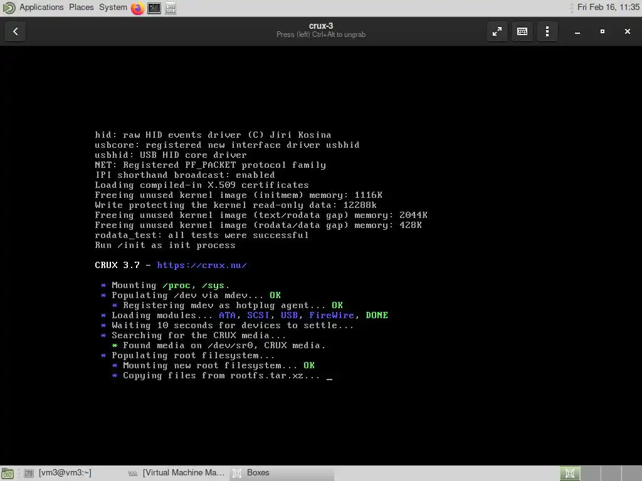Click 'Mounting new root filesystem... OK' line
Viewport: 642px width, 481px height.
[213, 366]
